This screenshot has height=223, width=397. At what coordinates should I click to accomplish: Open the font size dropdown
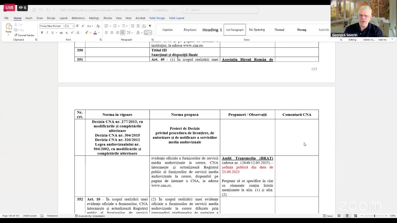(x=73, y=26)
